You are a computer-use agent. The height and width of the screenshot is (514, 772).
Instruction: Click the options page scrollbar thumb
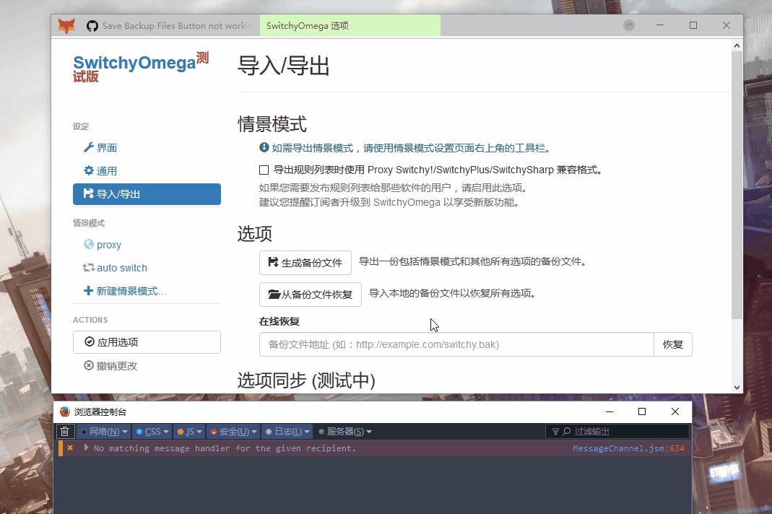tap(737, 185)
